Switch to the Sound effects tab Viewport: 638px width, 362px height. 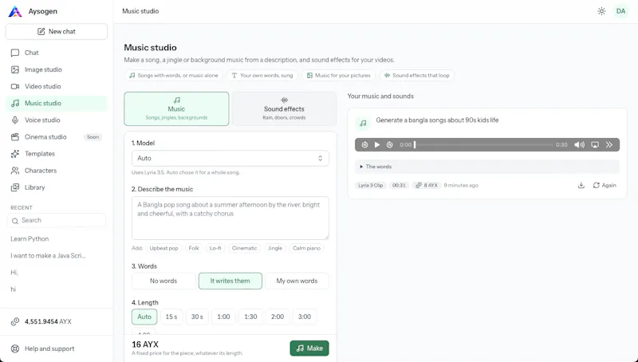pyautogui.click(x=284, y=108)
